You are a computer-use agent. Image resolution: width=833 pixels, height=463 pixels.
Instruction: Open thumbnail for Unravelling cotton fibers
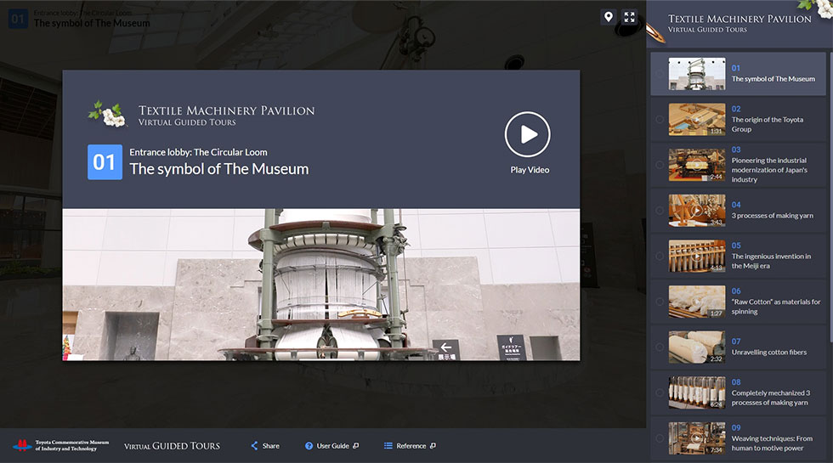(696, 347)
